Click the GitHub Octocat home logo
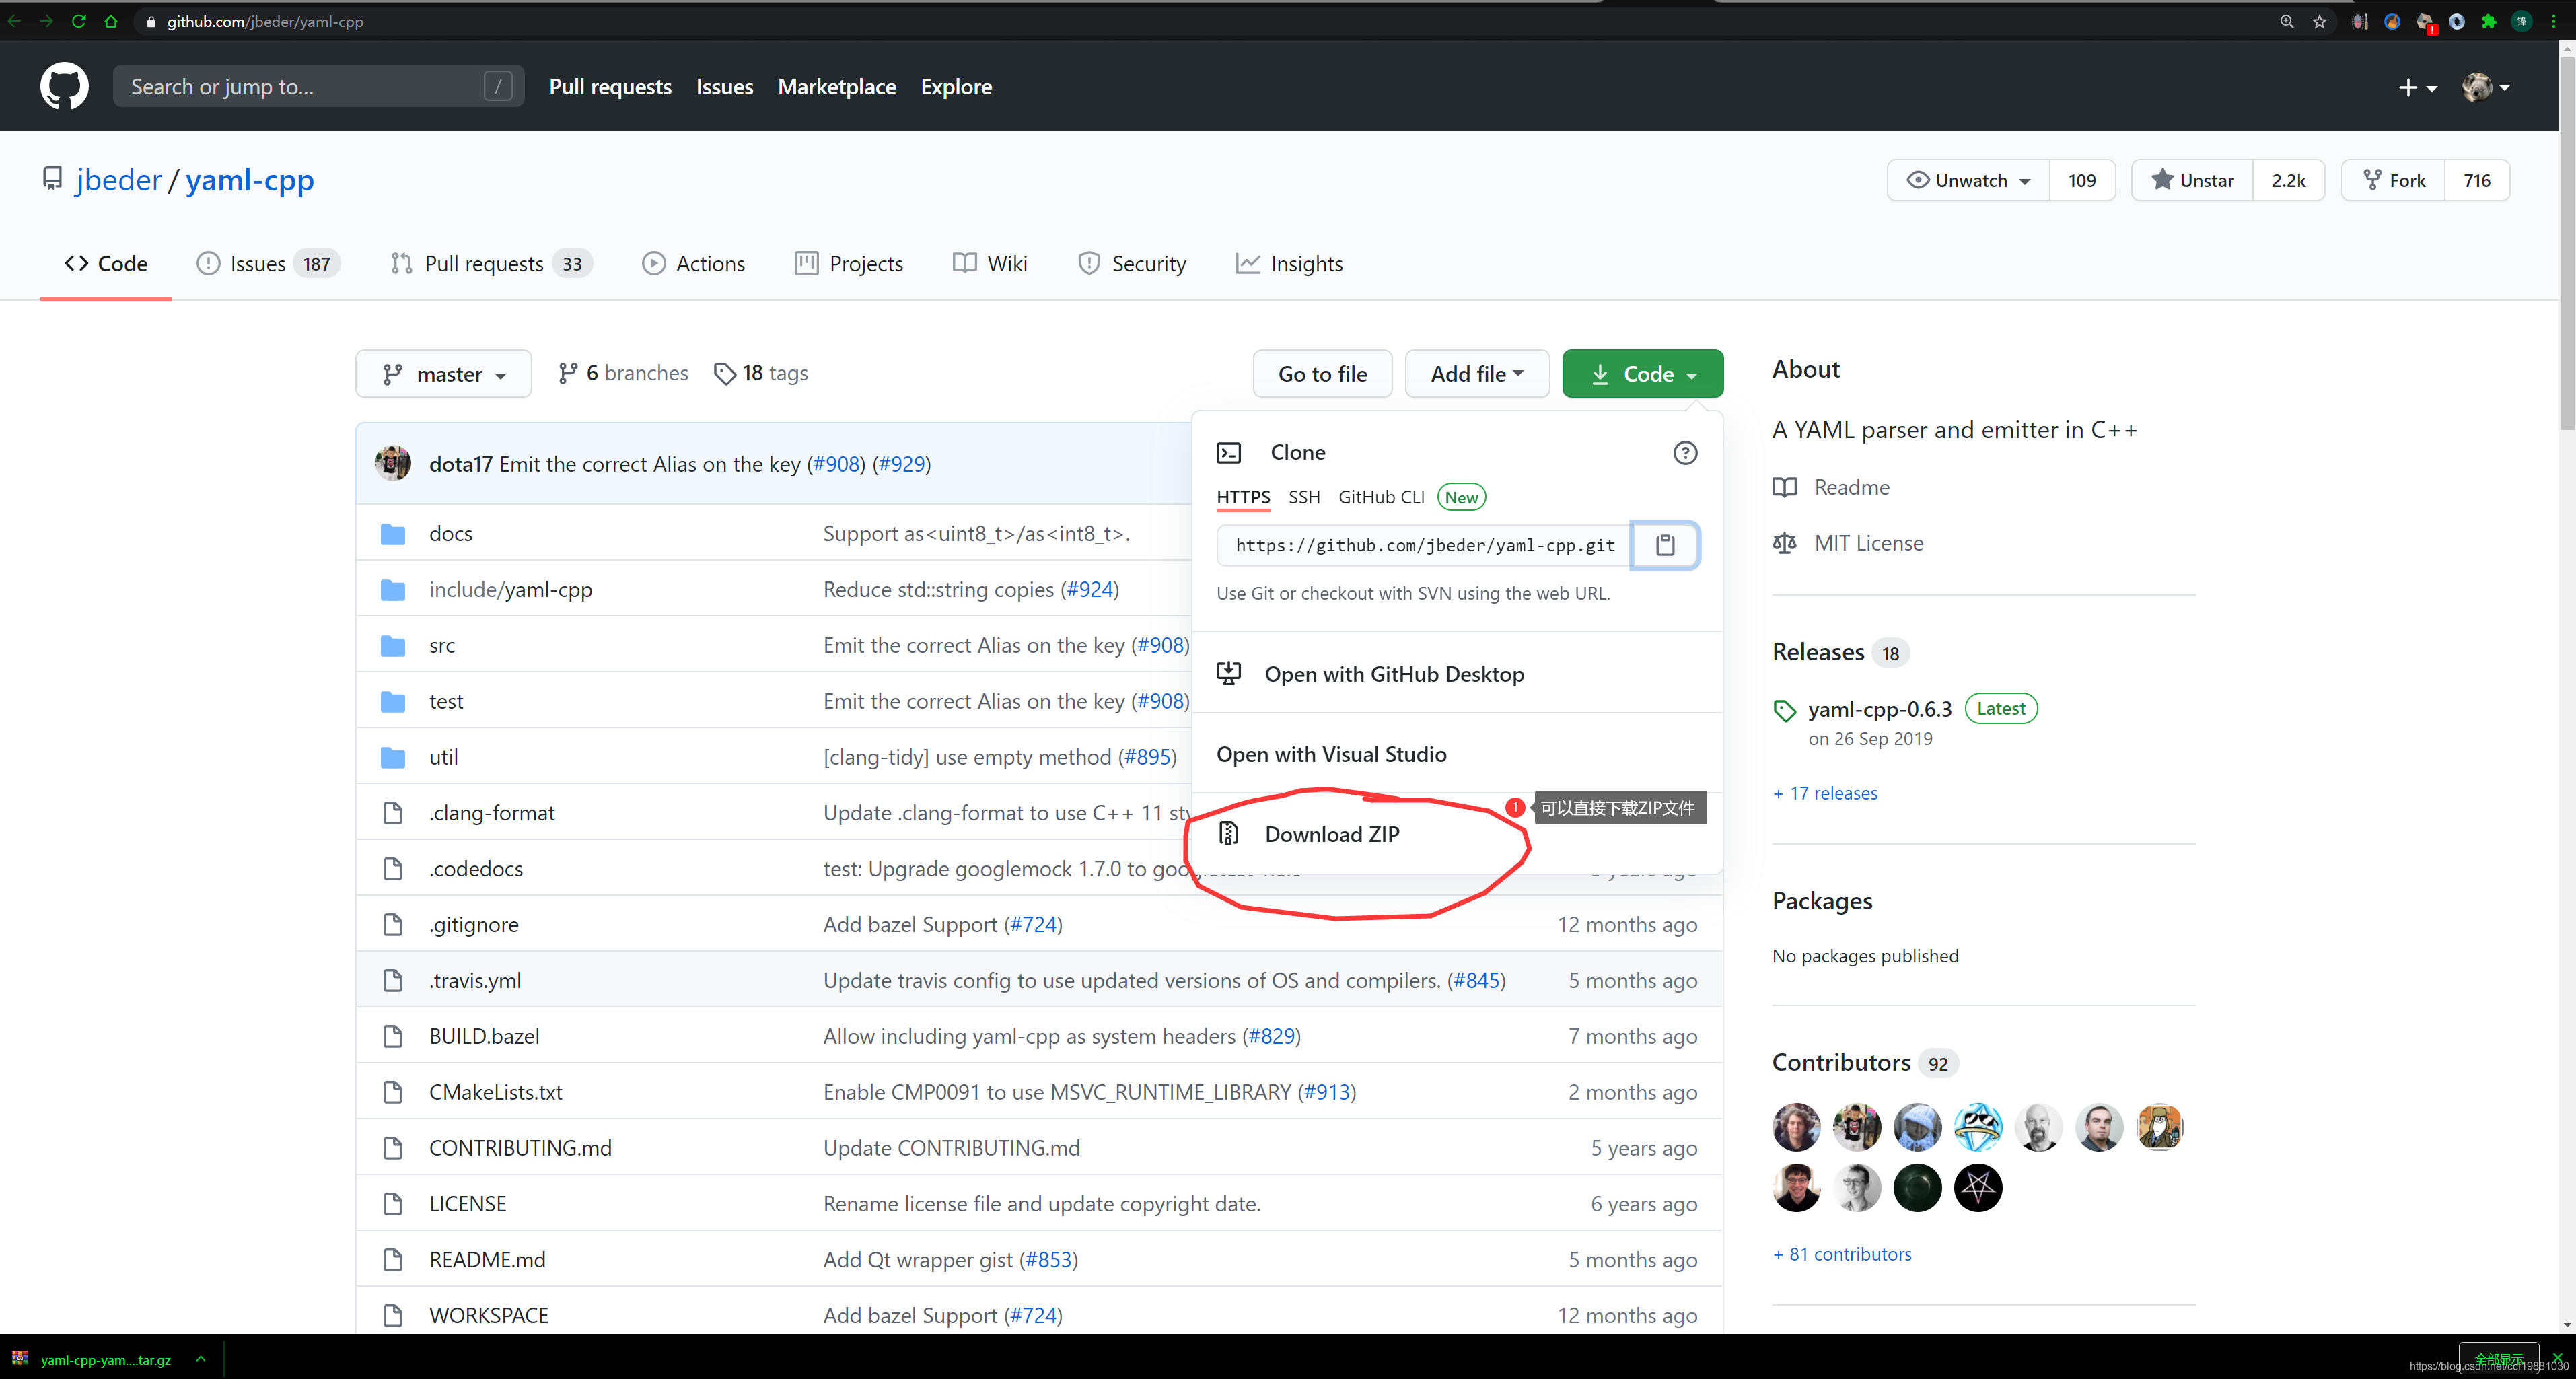Image resolution: width=2576 pixels, height=1379 pixels. pos(64,87)
